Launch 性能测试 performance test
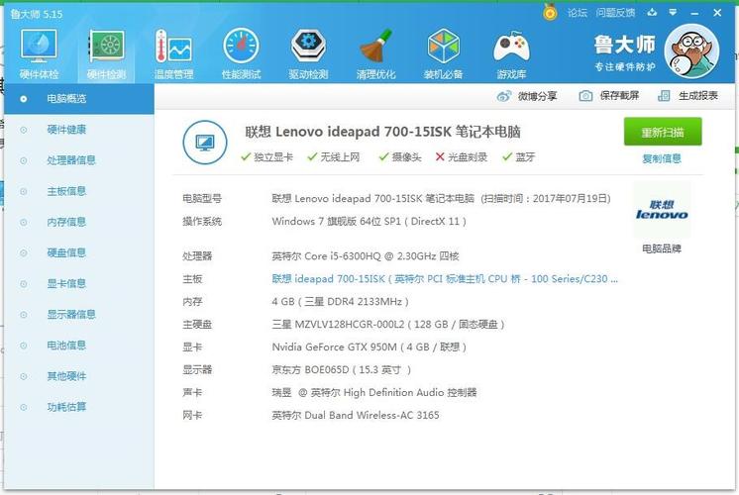 (x=242, y=54)
